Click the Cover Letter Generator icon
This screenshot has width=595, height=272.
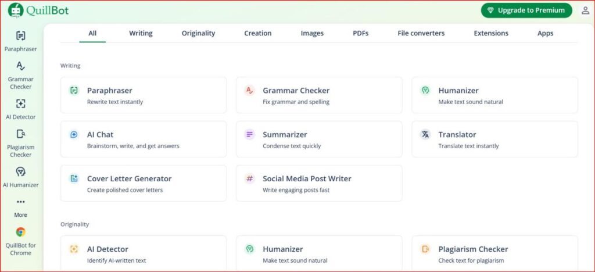74,178
